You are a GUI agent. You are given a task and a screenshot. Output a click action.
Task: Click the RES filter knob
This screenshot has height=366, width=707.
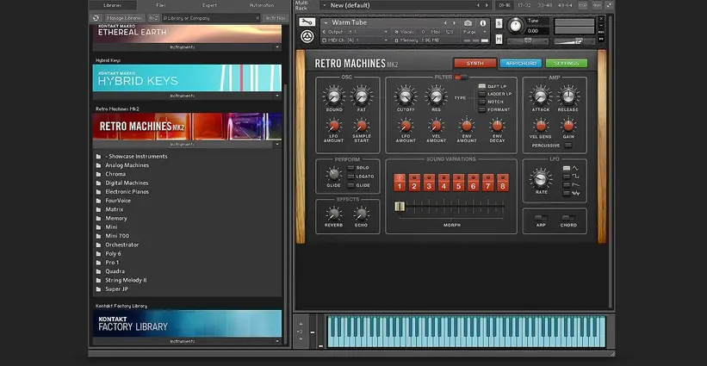coord(436,96)
